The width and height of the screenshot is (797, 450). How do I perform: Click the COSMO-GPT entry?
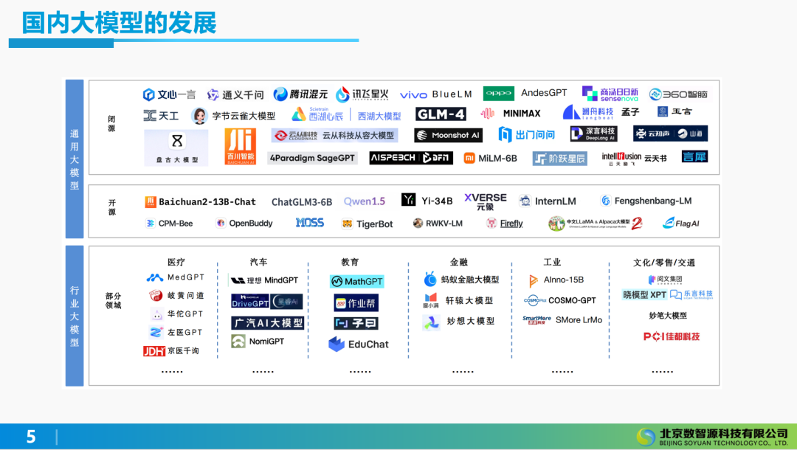(559, 300)
